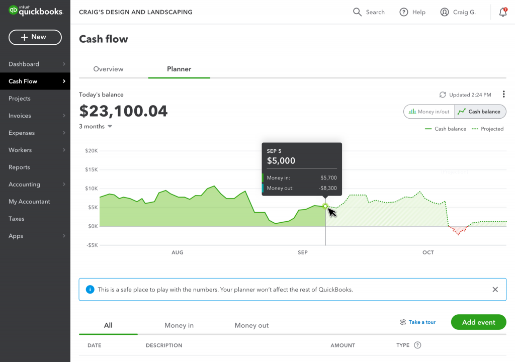The height and width of the screenshot is (362, 515).
Task: Open the three-dot more options menu
Action: pos(503,95)
